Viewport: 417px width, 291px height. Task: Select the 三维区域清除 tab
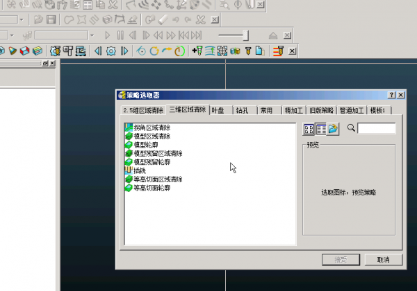(188, 109)
